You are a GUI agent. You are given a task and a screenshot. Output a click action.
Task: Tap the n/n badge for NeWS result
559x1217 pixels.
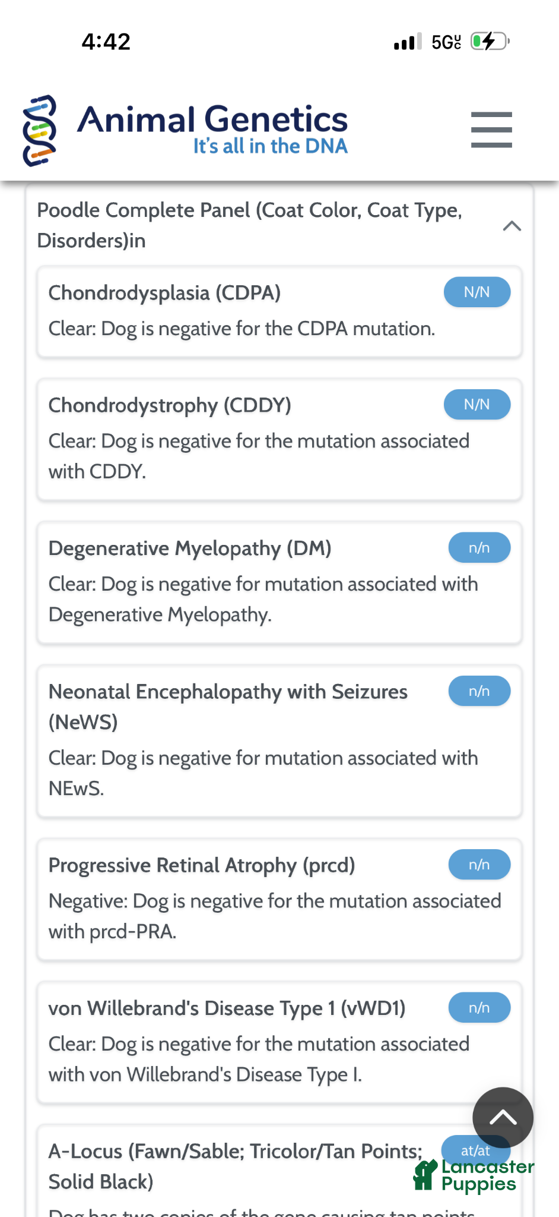point(479,691)
